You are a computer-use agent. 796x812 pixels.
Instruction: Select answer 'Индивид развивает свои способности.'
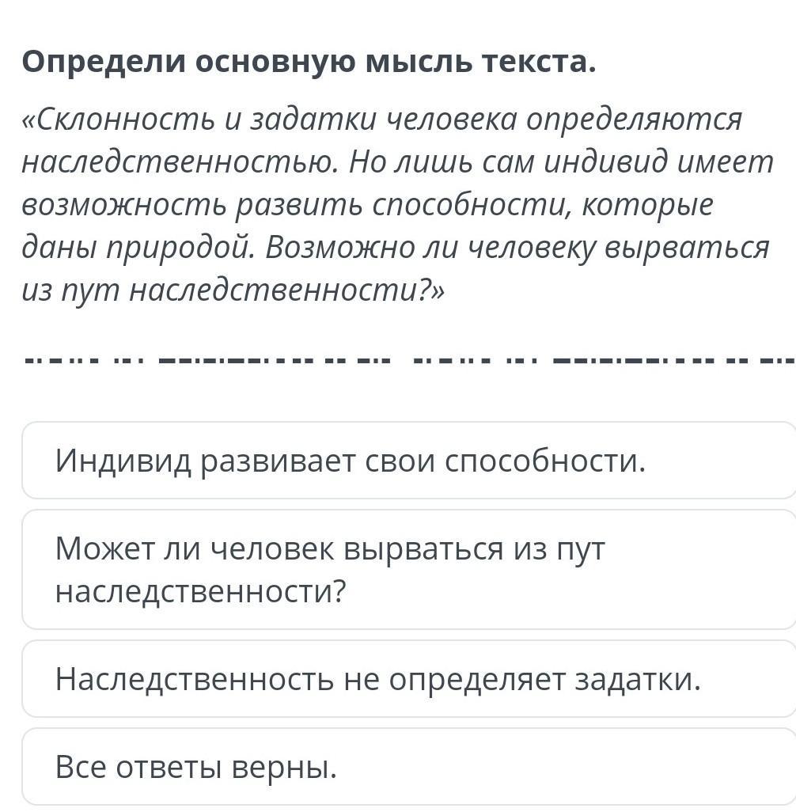409,460
